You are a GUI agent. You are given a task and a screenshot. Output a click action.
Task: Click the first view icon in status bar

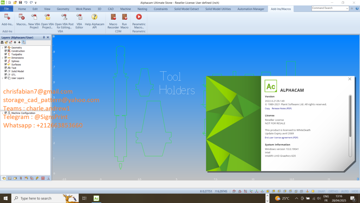tap(234, 191)
